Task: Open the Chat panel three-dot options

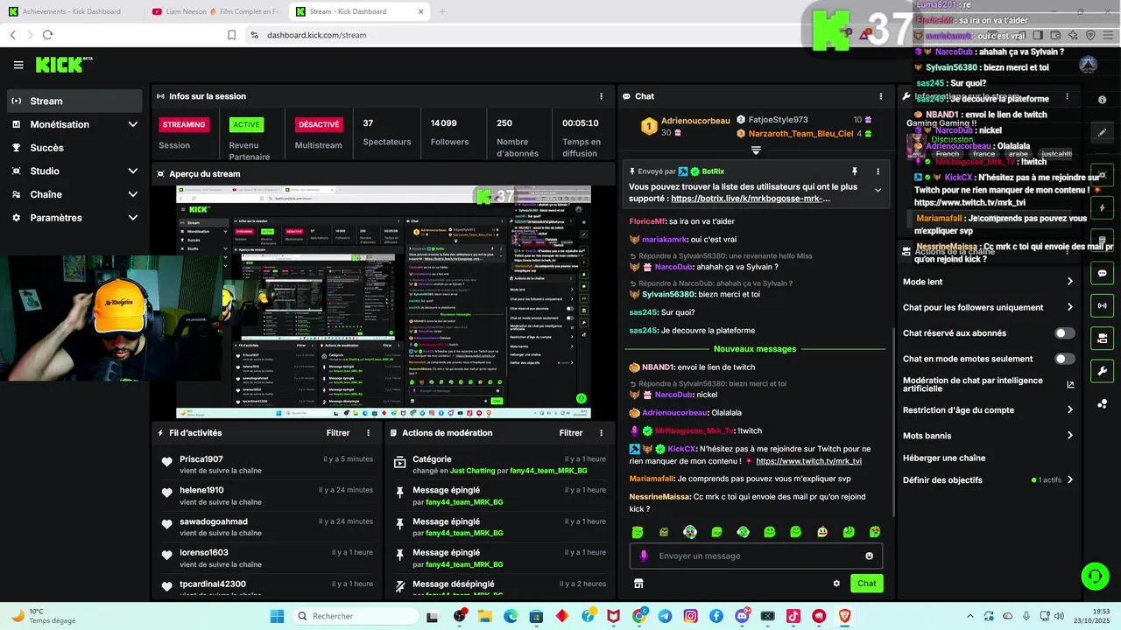Action: (x=881, y=96)
